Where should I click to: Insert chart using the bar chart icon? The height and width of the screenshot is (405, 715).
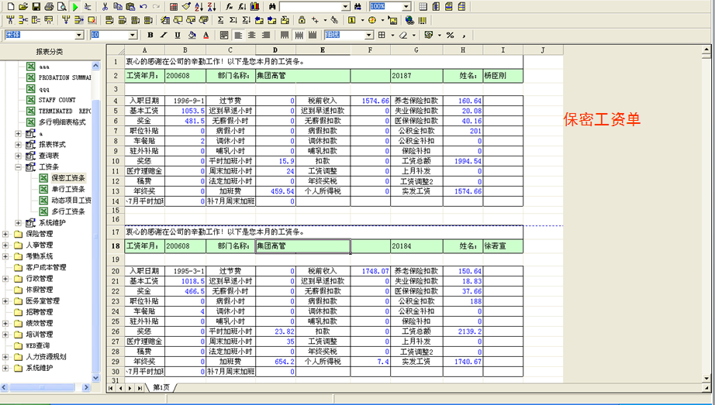254,6
